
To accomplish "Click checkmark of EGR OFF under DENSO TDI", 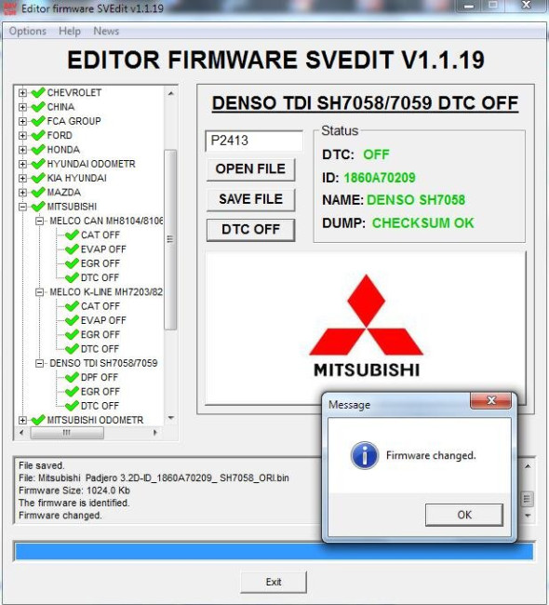I will click(x=73, y=392).
